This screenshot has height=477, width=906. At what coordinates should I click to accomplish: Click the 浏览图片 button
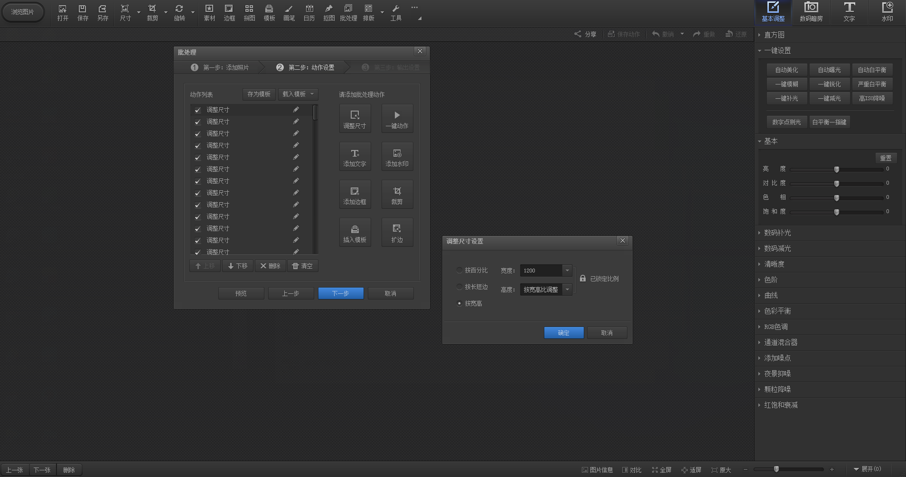point(22,12)
